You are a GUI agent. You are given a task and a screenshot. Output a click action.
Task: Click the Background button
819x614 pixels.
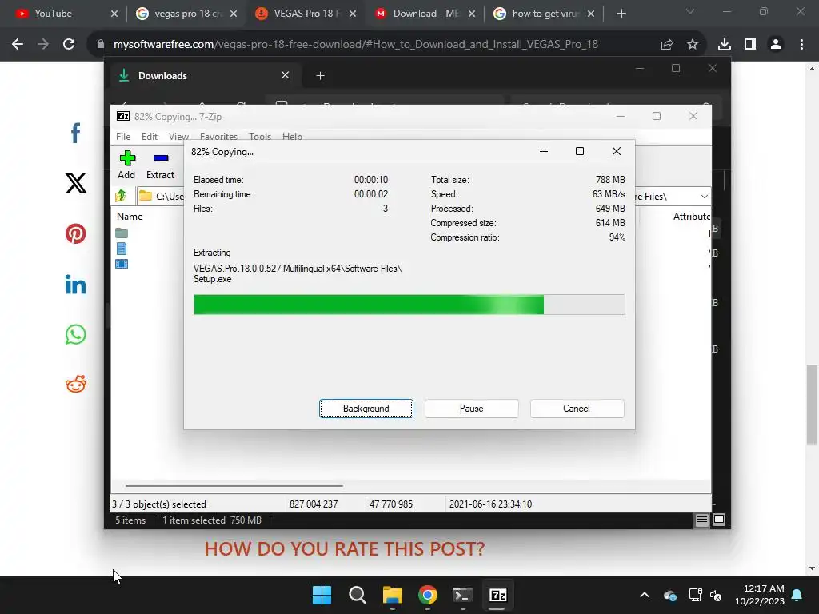point(366,409)
